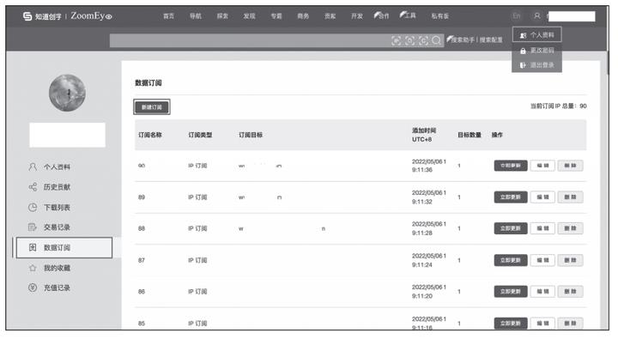Click the user account icon in top bar
Screen dimensions: 618x339
click(536, 15)
